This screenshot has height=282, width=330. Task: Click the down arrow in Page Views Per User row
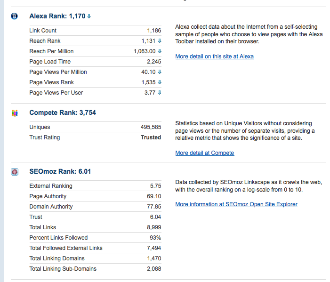(x=160, y=93)
